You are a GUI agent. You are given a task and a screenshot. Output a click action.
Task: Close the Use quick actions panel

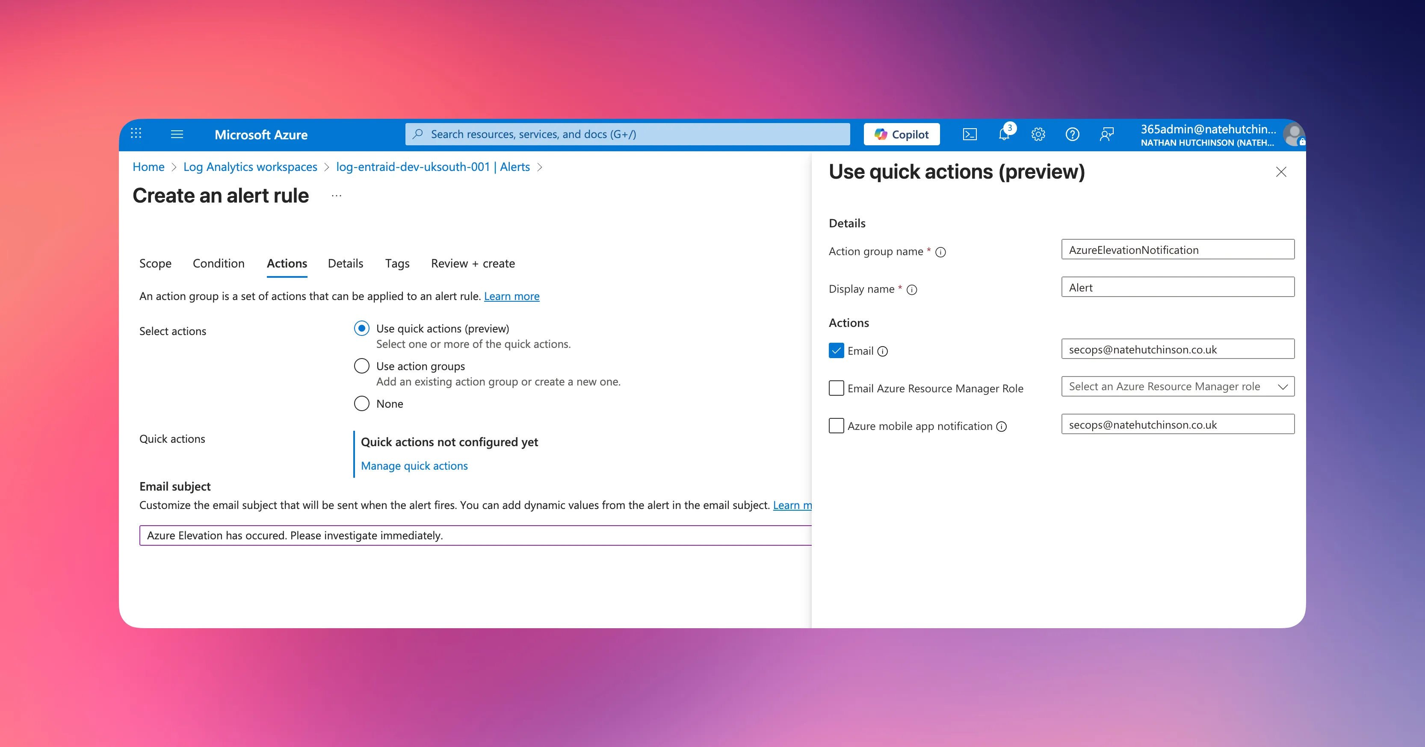coord(1281,172)
